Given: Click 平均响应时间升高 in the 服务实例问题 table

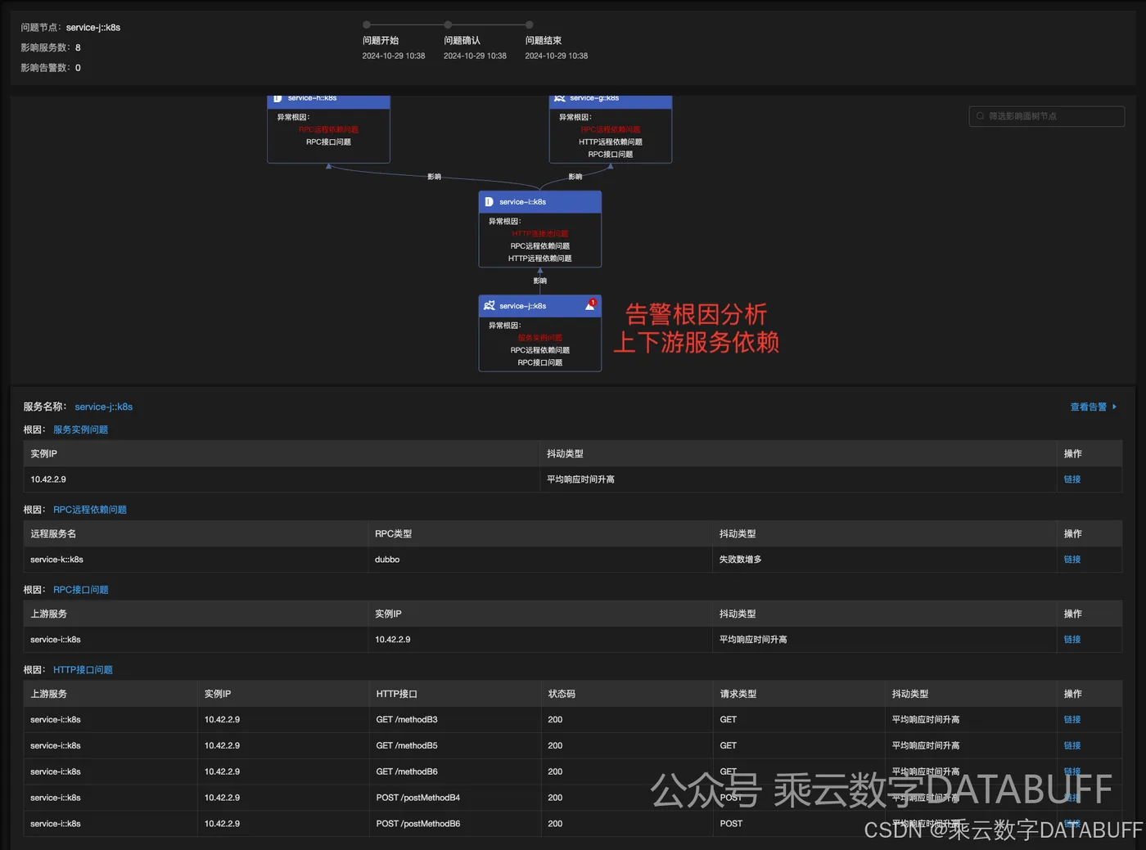Looking at the screenshot, I should pos(580,479).
